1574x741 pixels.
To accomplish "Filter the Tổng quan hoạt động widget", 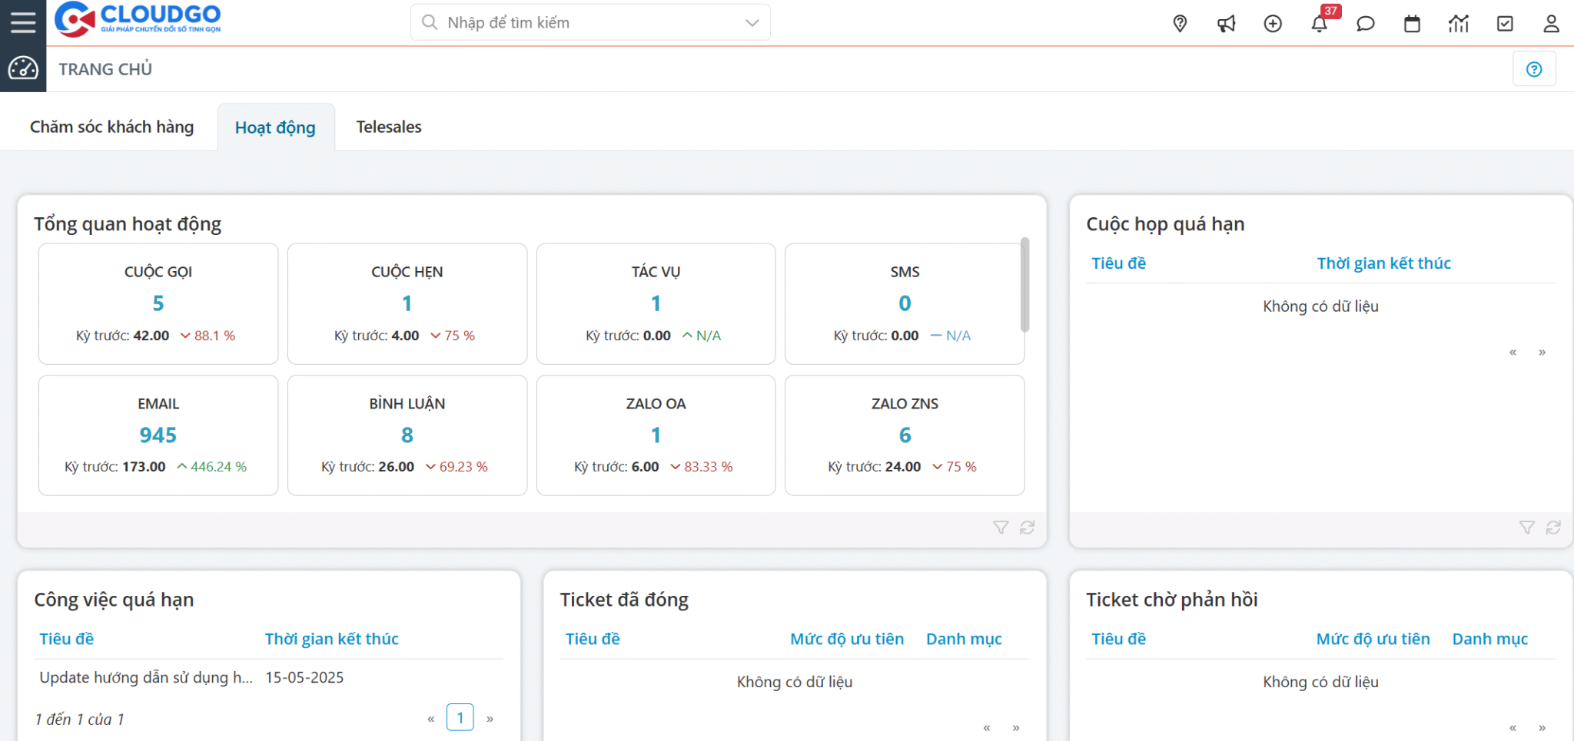I will (1001, 528).
